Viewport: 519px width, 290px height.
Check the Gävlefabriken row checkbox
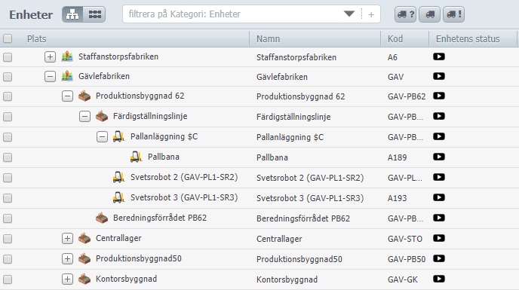pyautogui.click(x=8, y=77)
